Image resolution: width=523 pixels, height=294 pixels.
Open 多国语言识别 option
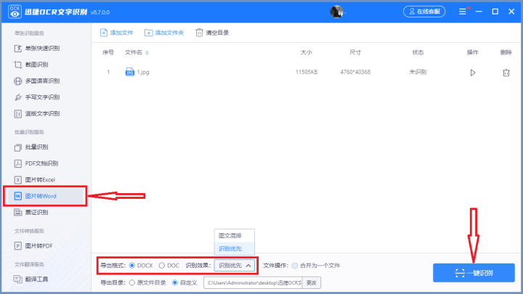point(37,81)
